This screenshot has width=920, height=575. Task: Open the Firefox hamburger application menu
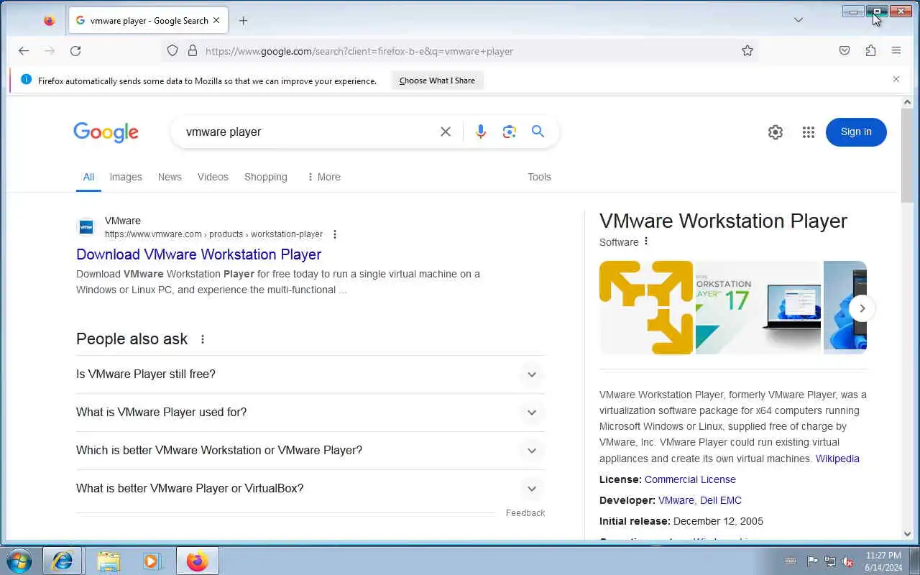coord(896,50)
